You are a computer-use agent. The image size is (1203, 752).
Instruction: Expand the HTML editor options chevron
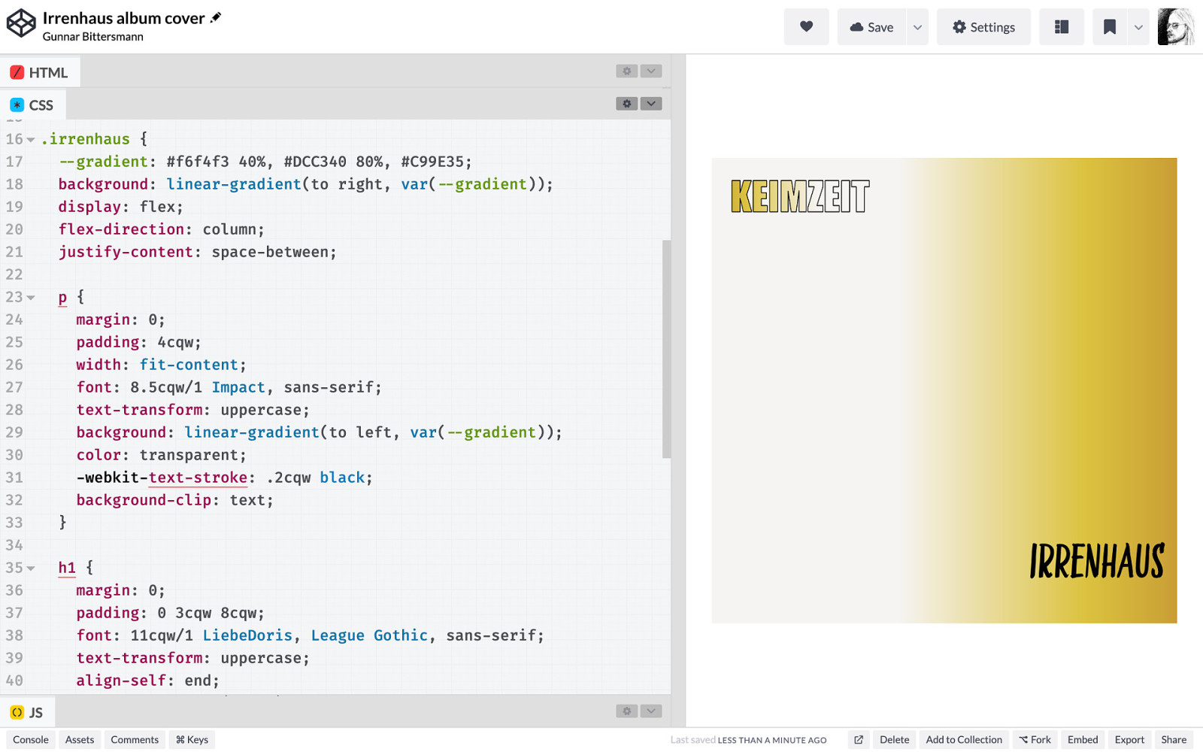tap(651, 71)
